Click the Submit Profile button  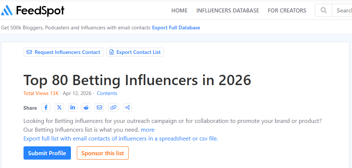coord(47,153)
